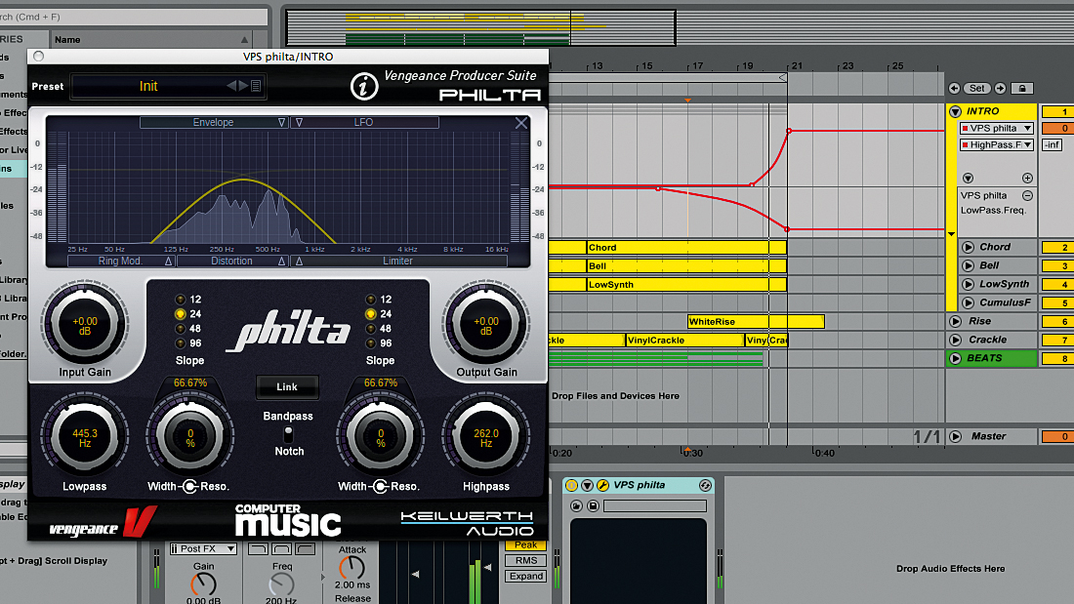This screenshot has height=604, width=1074.
Task: Open the Envelope section tab
Action: (213, 123)
